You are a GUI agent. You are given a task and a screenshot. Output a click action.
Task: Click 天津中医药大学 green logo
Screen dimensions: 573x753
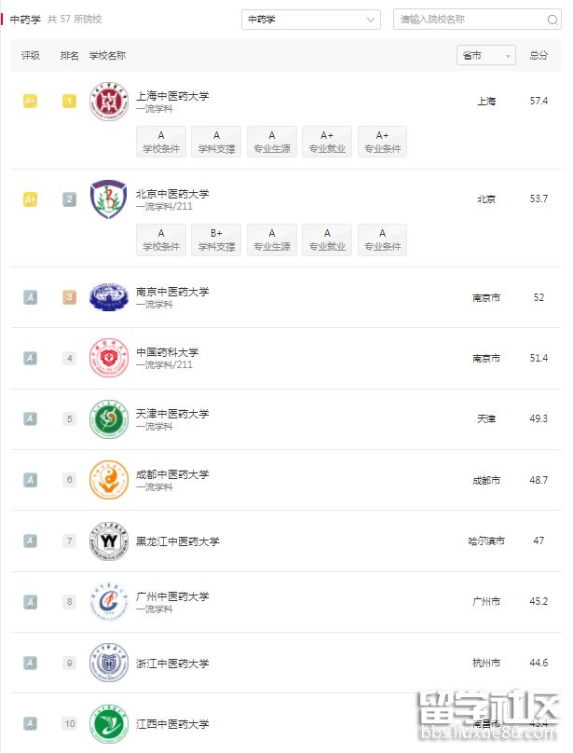[108, 419]
